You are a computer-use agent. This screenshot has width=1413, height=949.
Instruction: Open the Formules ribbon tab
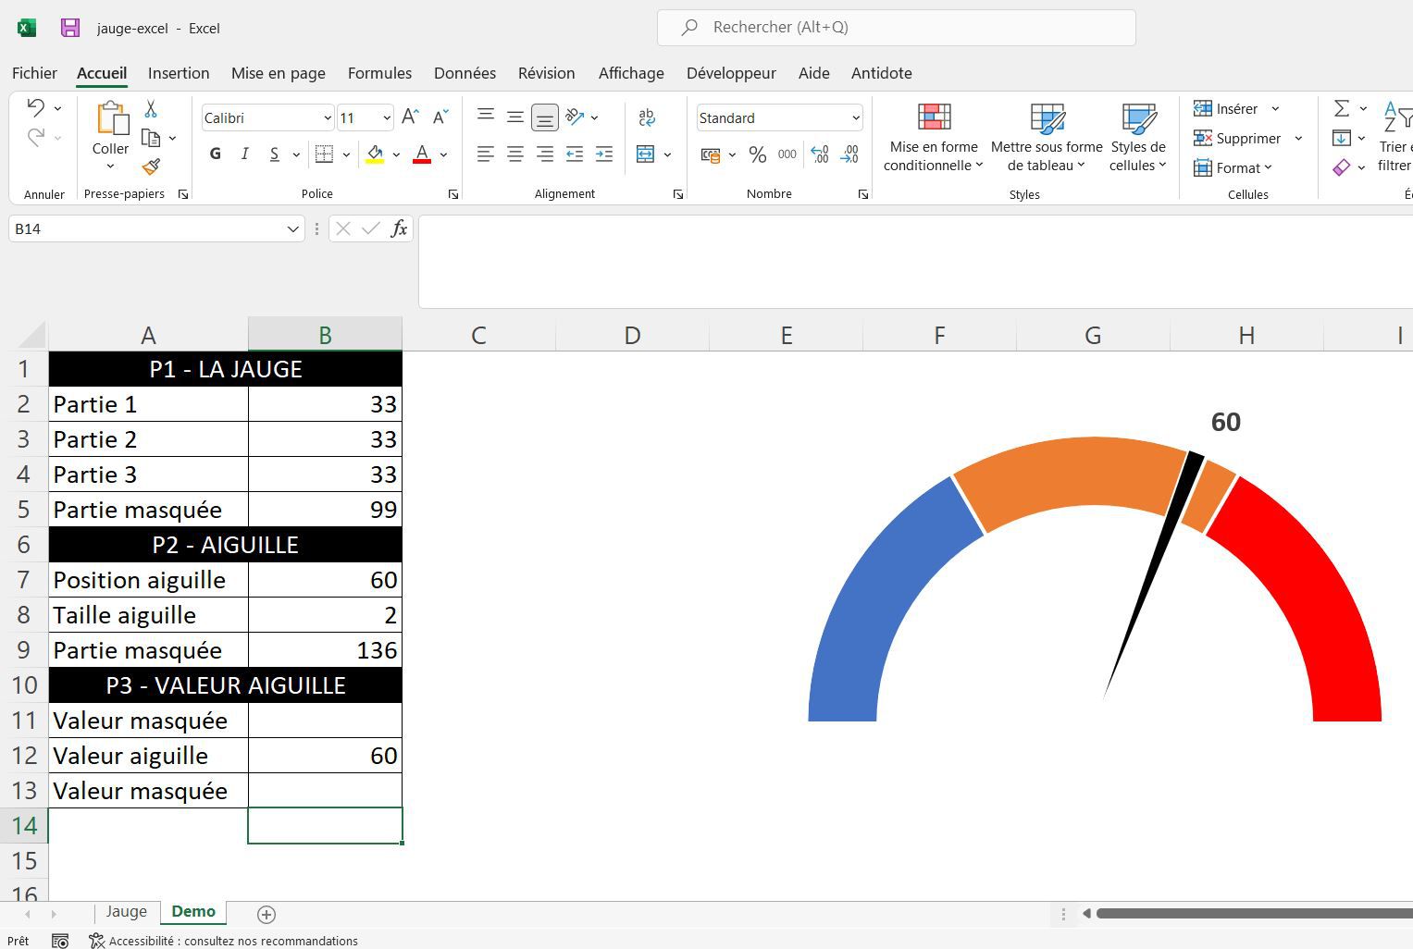379,73
